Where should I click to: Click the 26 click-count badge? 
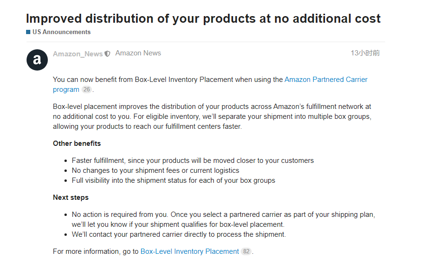click(87, 89)
